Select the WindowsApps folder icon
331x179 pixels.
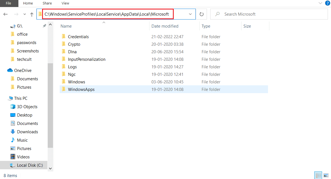(64, 89)
